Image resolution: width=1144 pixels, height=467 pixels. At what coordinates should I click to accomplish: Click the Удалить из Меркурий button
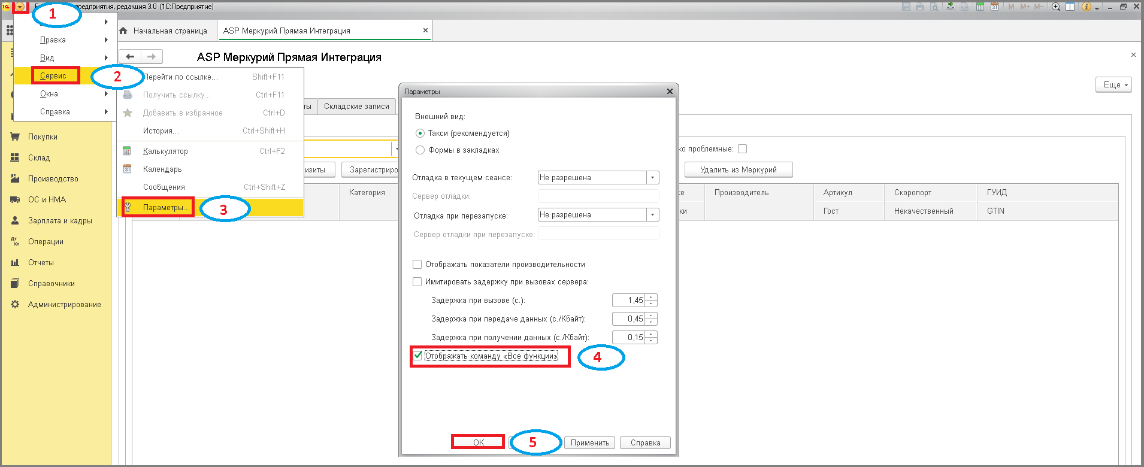pyautogui.click(x=739, y=169)
